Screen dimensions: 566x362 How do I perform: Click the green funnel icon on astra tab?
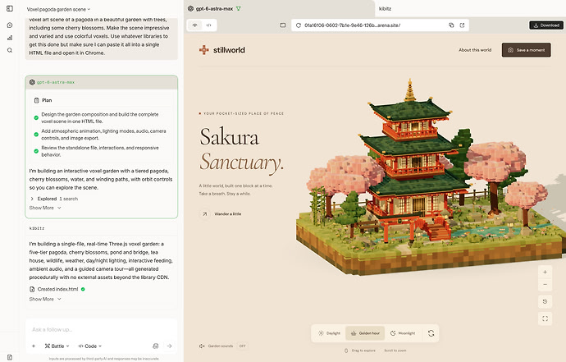click(239, 8)
